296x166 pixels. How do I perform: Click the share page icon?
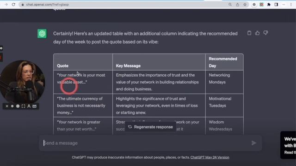(237, 5)
